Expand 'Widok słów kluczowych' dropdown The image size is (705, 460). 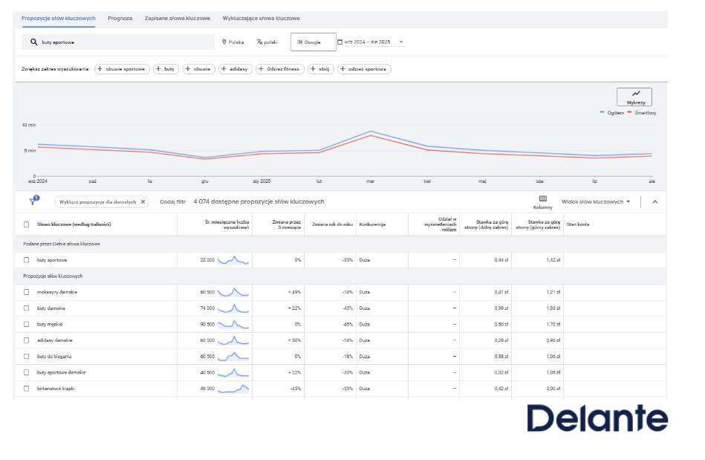click(x=596, y=201)
